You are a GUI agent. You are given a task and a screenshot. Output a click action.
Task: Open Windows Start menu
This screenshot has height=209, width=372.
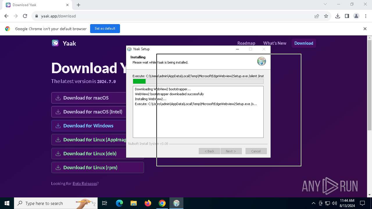(7, 203)
